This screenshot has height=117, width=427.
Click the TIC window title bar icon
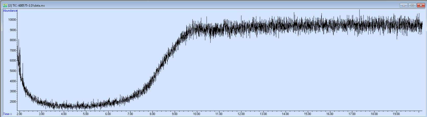5,5
